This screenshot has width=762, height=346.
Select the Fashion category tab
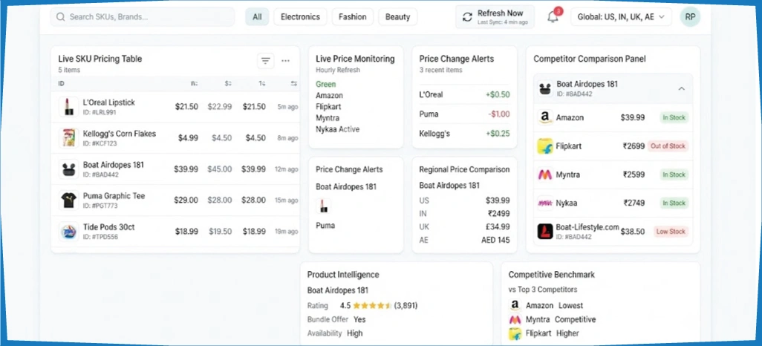(352, 17)
